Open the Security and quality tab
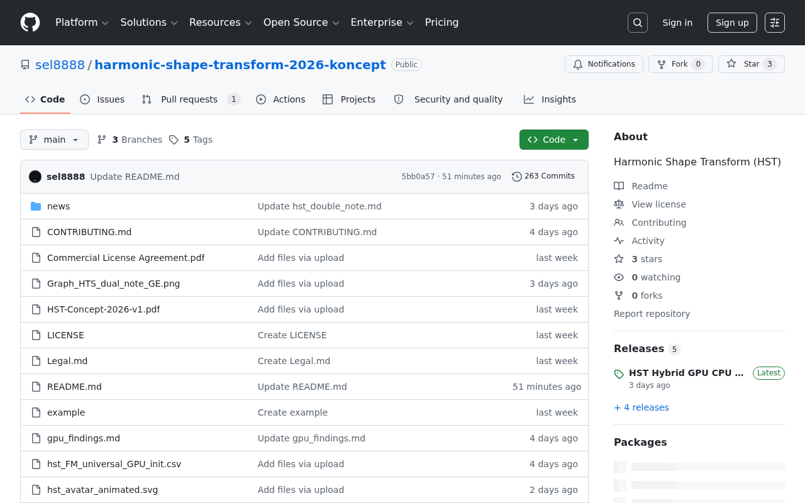The image size is (805, 503). pos(448,99)
